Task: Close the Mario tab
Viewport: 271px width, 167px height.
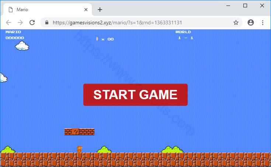Action: pos(86,10)
